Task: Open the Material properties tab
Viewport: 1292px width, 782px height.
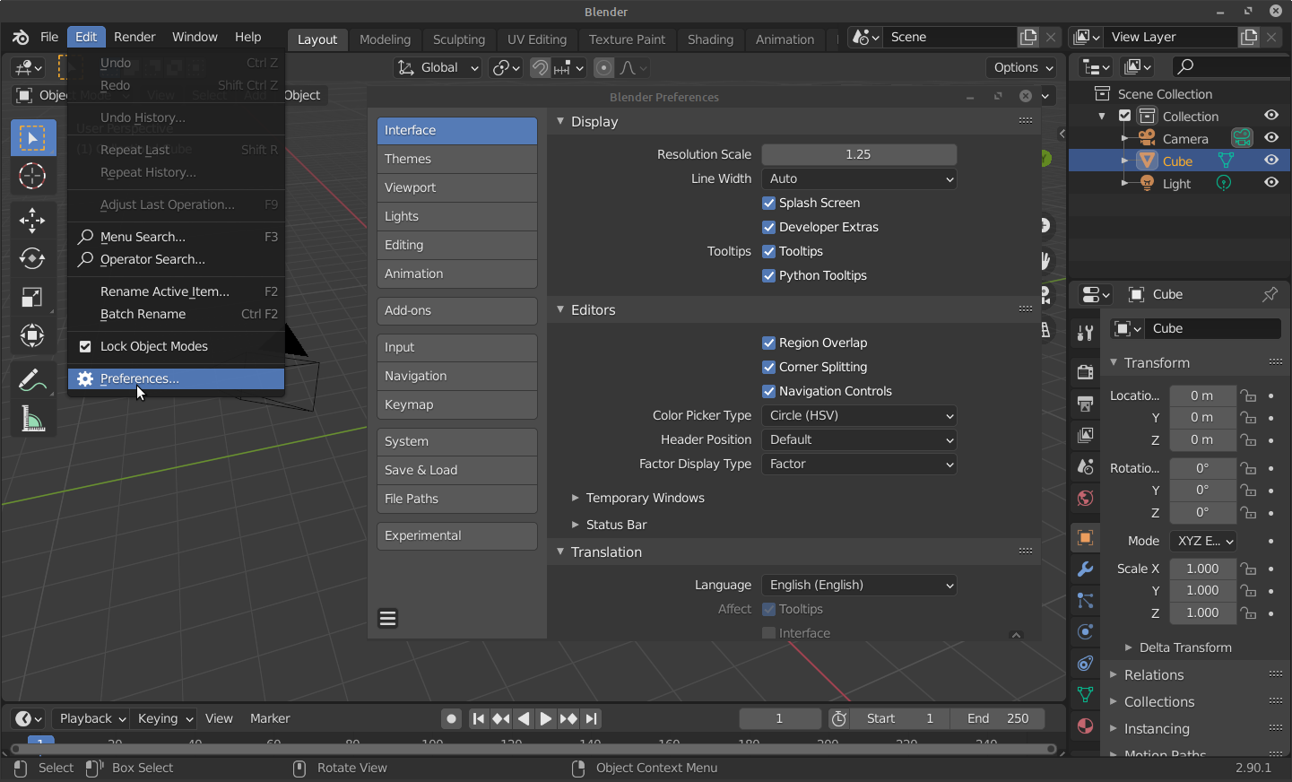Action: pos(1085,726)
